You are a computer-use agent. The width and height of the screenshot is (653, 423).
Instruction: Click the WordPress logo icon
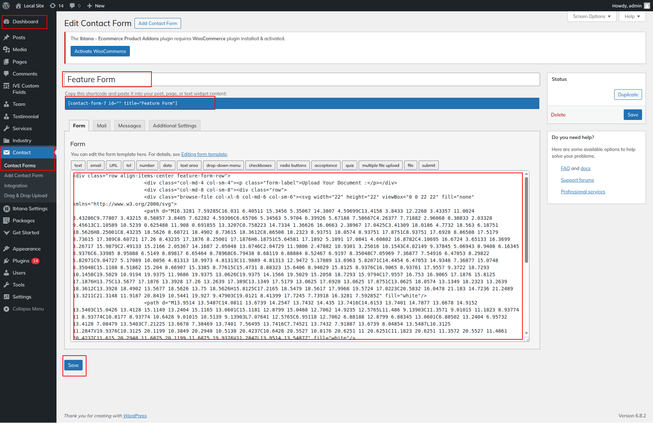coord(6,6)
